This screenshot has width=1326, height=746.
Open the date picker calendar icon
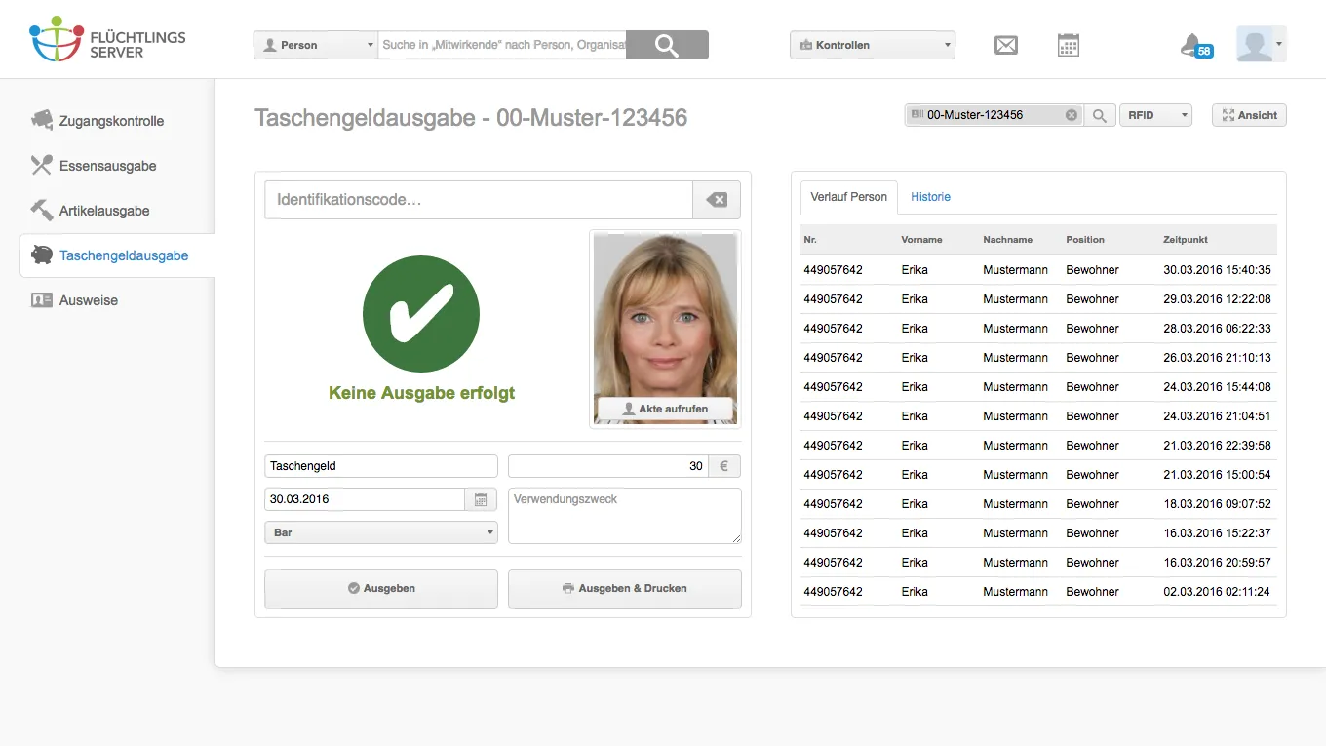click(x=481, y=499)
